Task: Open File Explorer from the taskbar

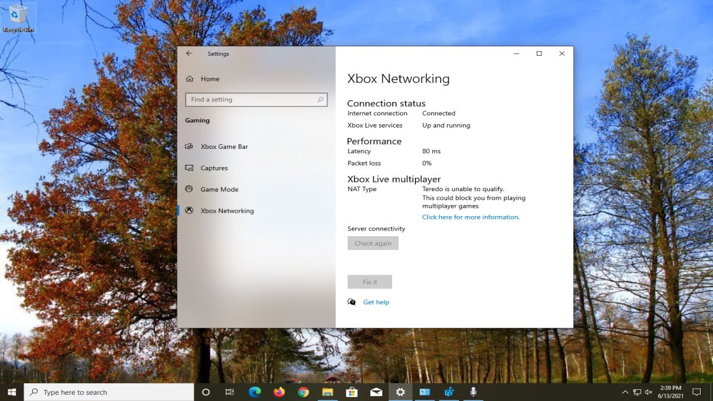Action: point(328,392)
